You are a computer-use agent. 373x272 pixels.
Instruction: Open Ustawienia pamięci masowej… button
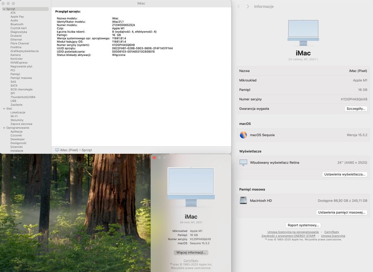pos(341,213)
